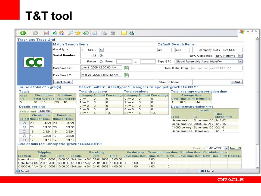Open the Type EPC Global Returnable Asset dropdown
The image size is (261, 196).
240,62
